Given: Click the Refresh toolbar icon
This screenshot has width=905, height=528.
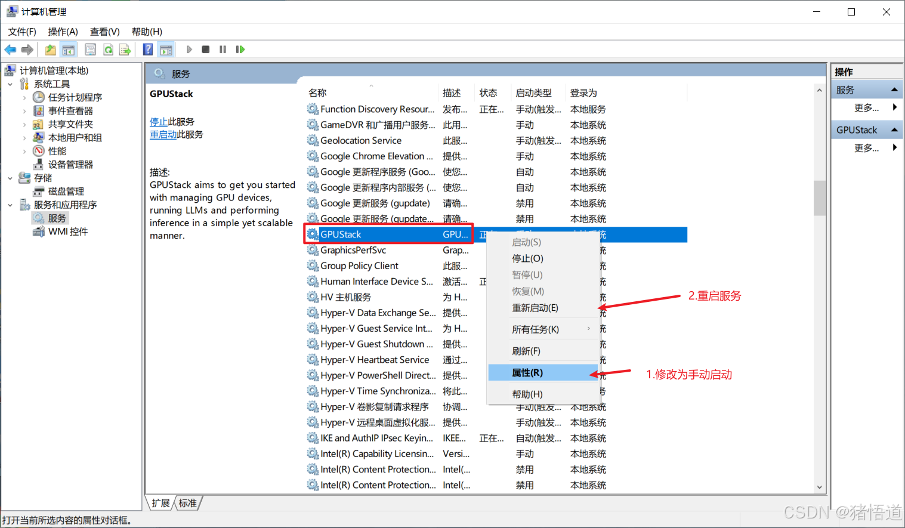Looking at the screenshot, I should click(108, 50).
